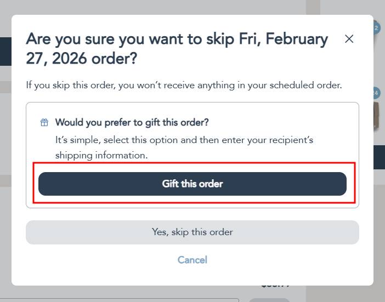This screenshot has height=302, width=385.
Task: Click the gift box icon
Action: [x=44, y=122]
